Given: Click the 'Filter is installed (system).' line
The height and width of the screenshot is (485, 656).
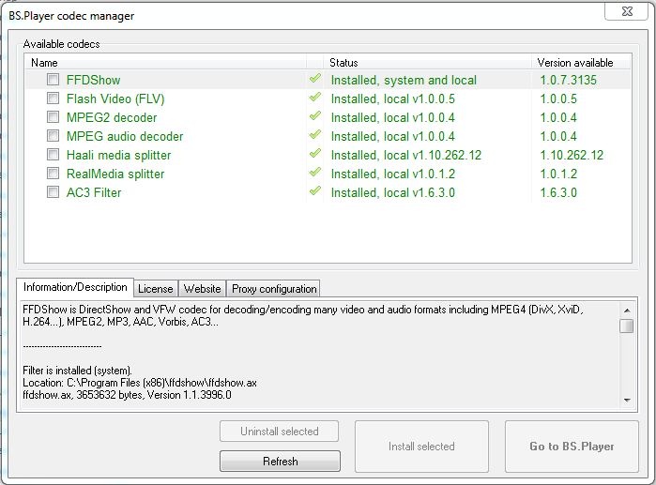Looking at the screenshot, I should coord(77,371).
